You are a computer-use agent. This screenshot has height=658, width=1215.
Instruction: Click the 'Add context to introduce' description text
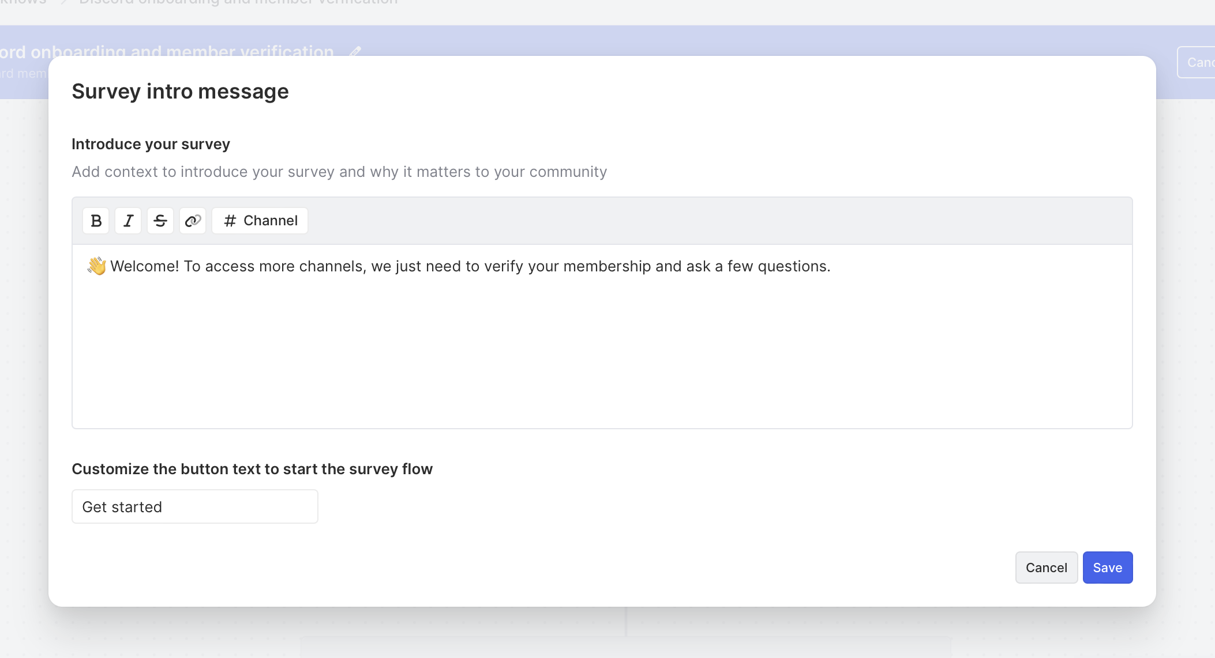point(339,172)
